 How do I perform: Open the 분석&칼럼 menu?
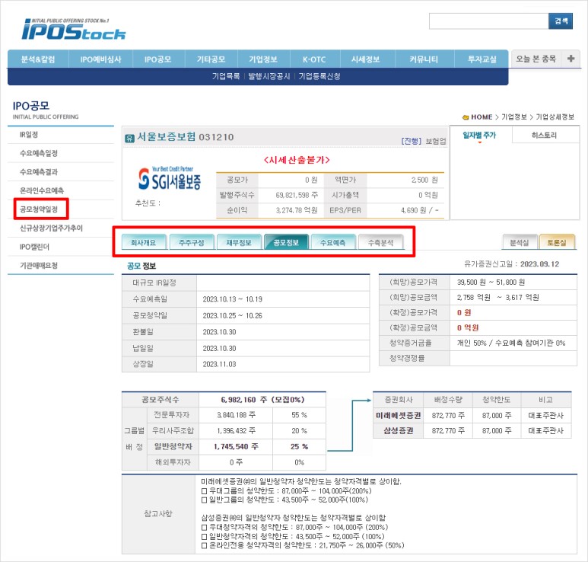38,59
